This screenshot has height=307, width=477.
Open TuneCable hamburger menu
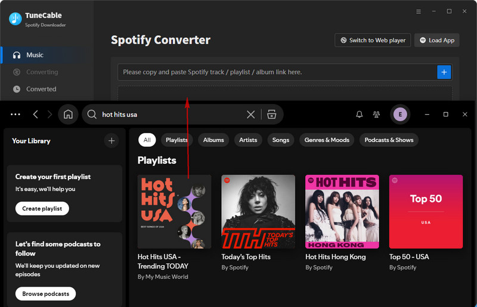coord(419,11)
